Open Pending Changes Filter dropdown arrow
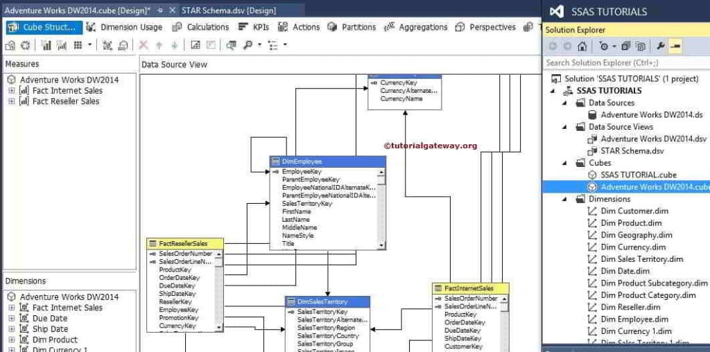The width and height of the screenshot is (710, 352). (x=614, y=46)
